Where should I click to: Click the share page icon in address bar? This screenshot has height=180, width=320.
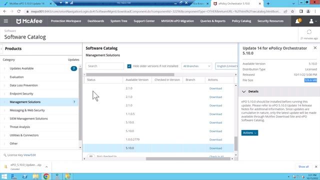(285, 11)
